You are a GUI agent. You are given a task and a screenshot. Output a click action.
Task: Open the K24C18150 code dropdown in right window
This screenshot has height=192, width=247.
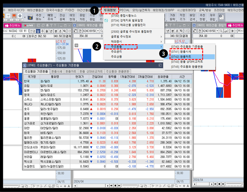pyautogui.click(x=217, y=31)
